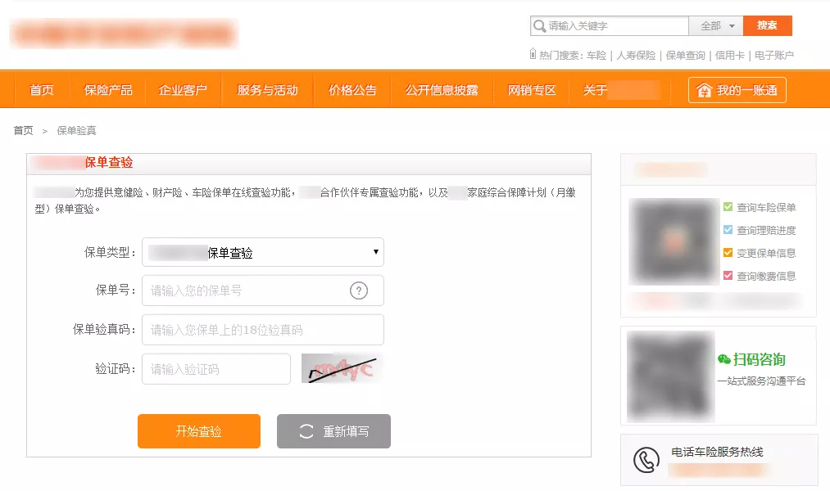Image resolution: width=830 pixels, height=491 pixels.
Task: Toggle the 查询理赔进度 checkbox
Action: point(728,231)
